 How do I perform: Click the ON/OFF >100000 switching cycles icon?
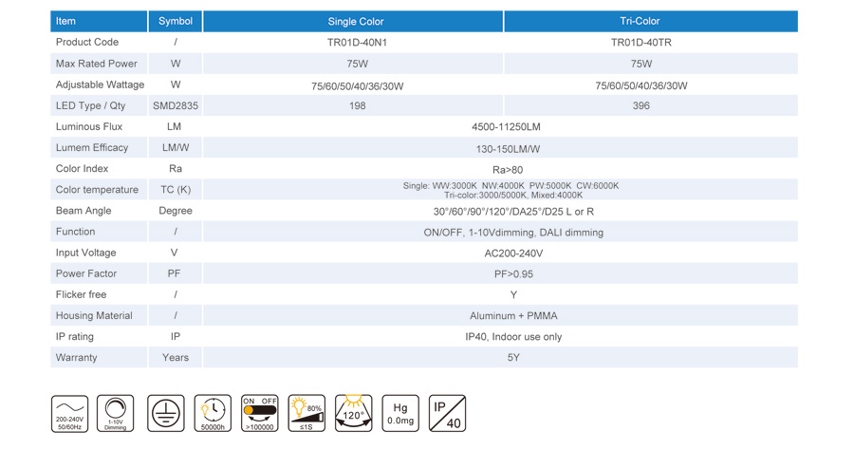259,414
